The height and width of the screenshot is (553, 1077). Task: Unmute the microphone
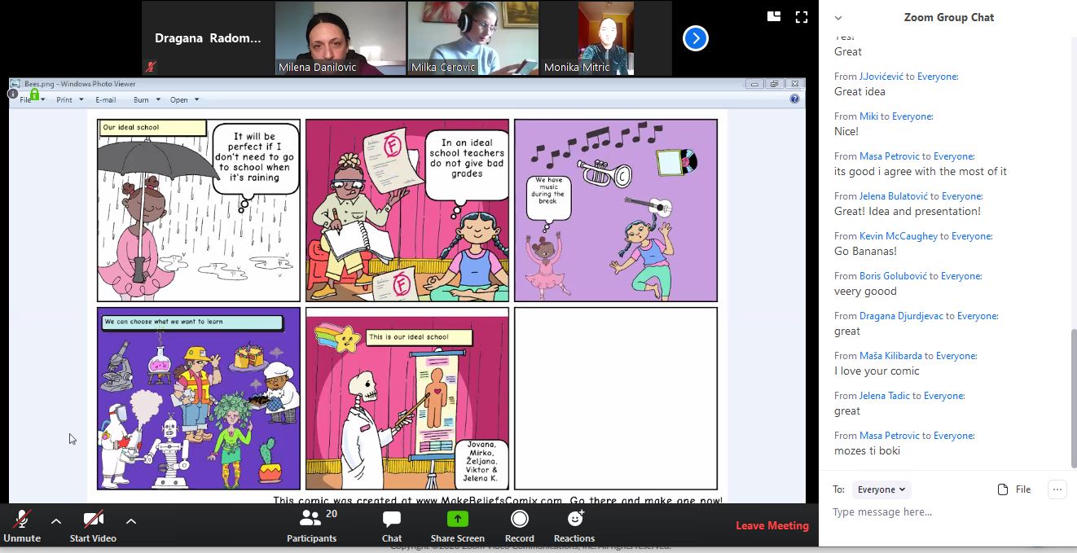pyautogui.click(x=22, y=520)
